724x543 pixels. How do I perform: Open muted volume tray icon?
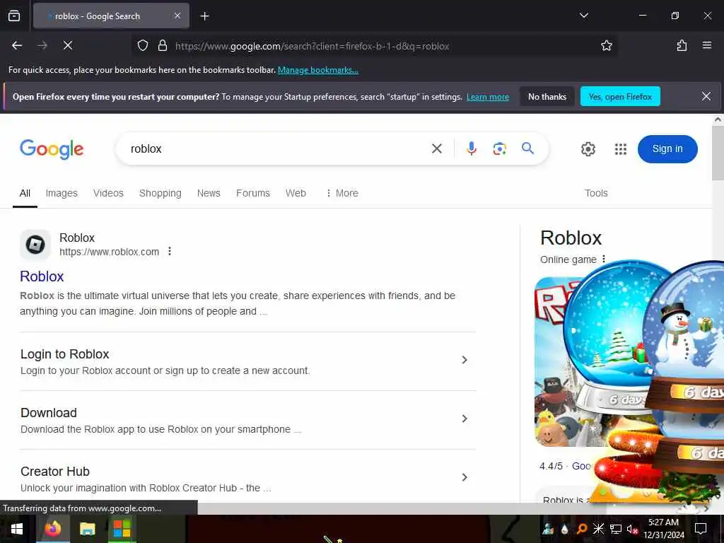tap(632, 529)
